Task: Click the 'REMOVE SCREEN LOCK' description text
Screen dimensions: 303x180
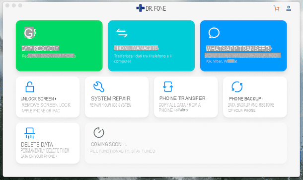Action: click(46, 105)
